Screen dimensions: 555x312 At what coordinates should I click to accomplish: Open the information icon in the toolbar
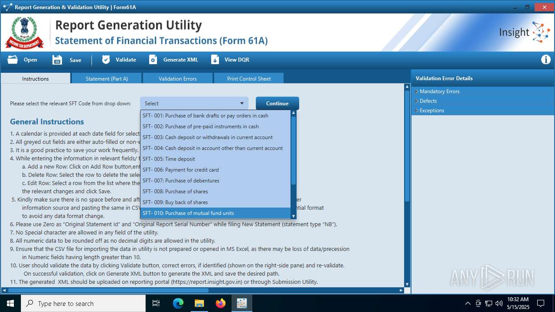click(x=546, y=60)
